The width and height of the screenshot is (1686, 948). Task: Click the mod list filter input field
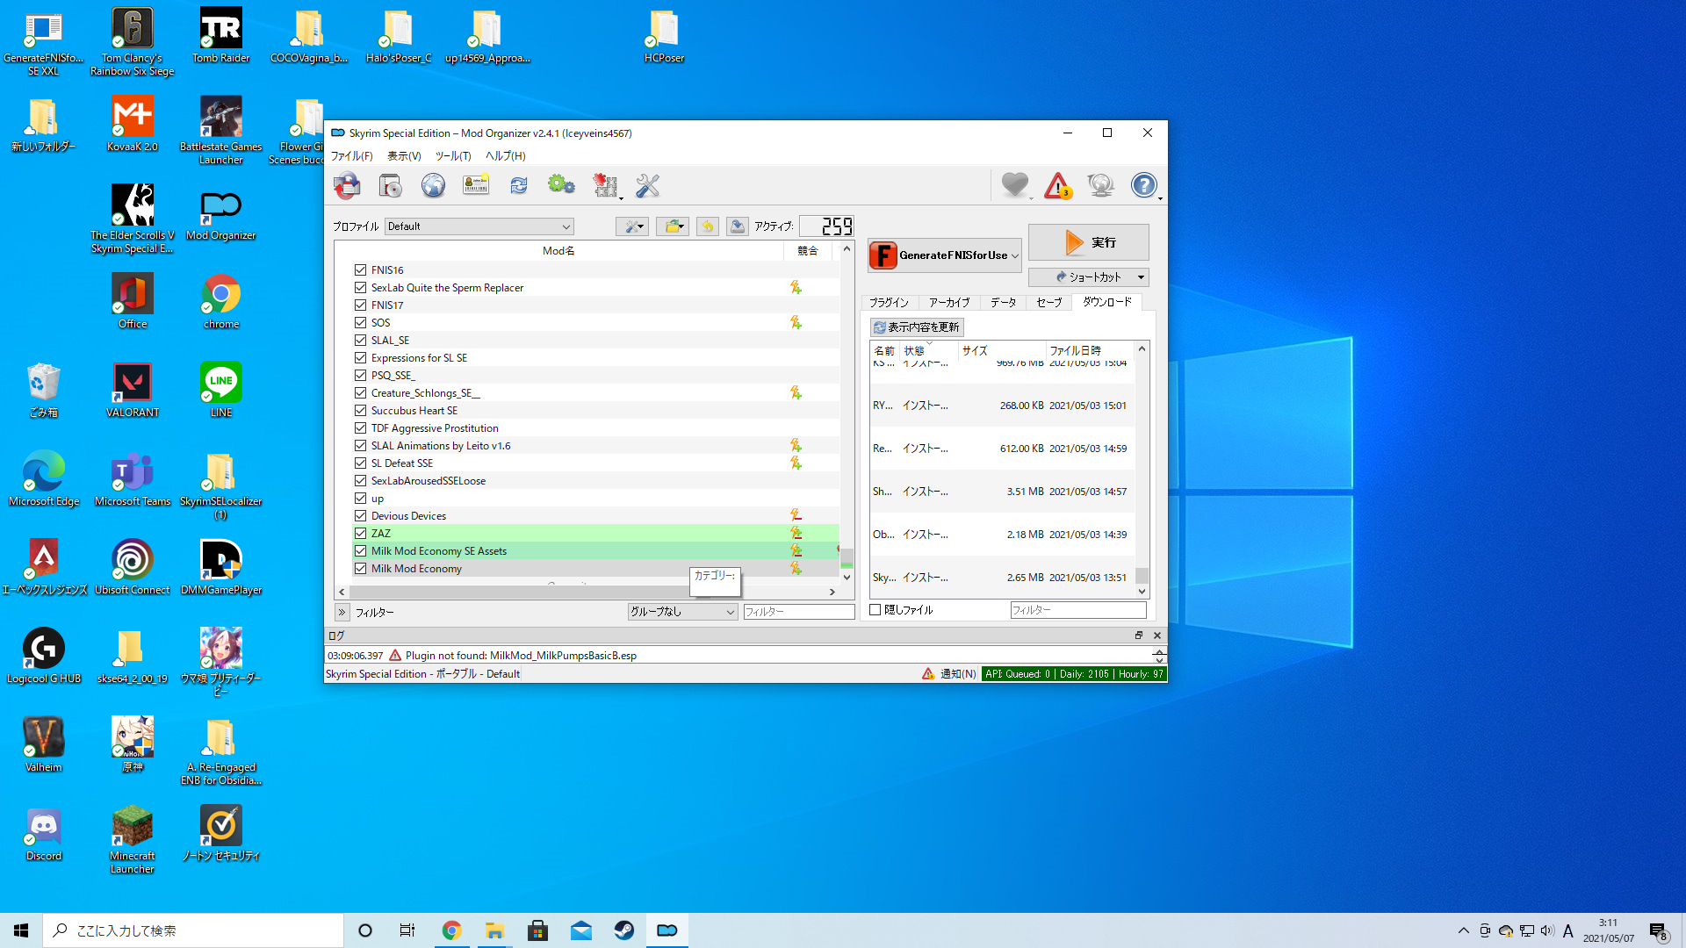(x=798, y=612)
